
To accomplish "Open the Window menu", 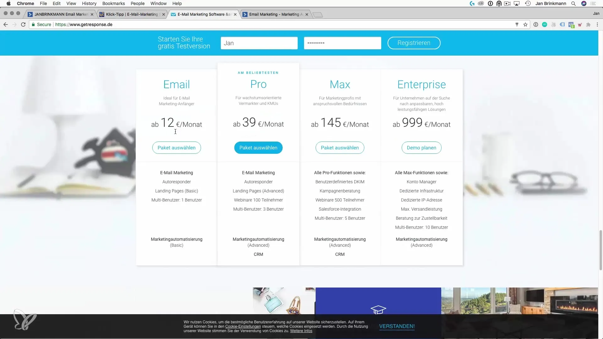I will click(x=159, y=3).
